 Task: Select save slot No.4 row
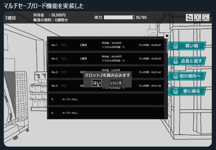pyautogui.click(x=106, y=86)
